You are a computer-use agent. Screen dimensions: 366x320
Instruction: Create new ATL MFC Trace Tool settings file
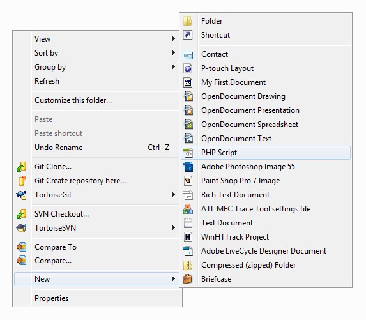[x=266, y=209]
